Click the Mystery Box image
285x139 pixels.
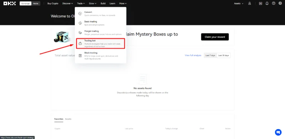point(61,37)
